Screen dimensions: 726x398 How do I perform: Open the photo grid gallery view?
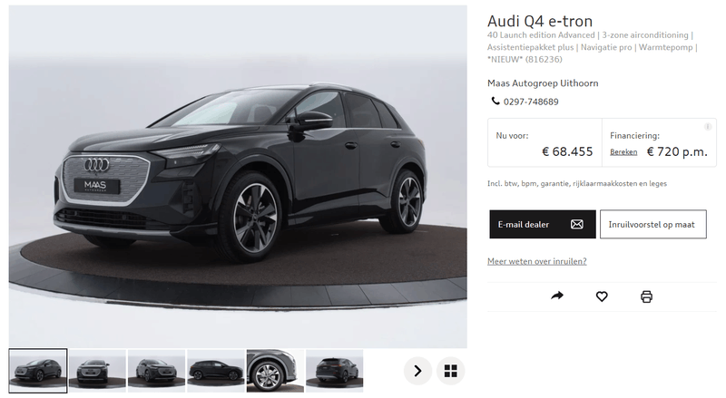(450, 371)
